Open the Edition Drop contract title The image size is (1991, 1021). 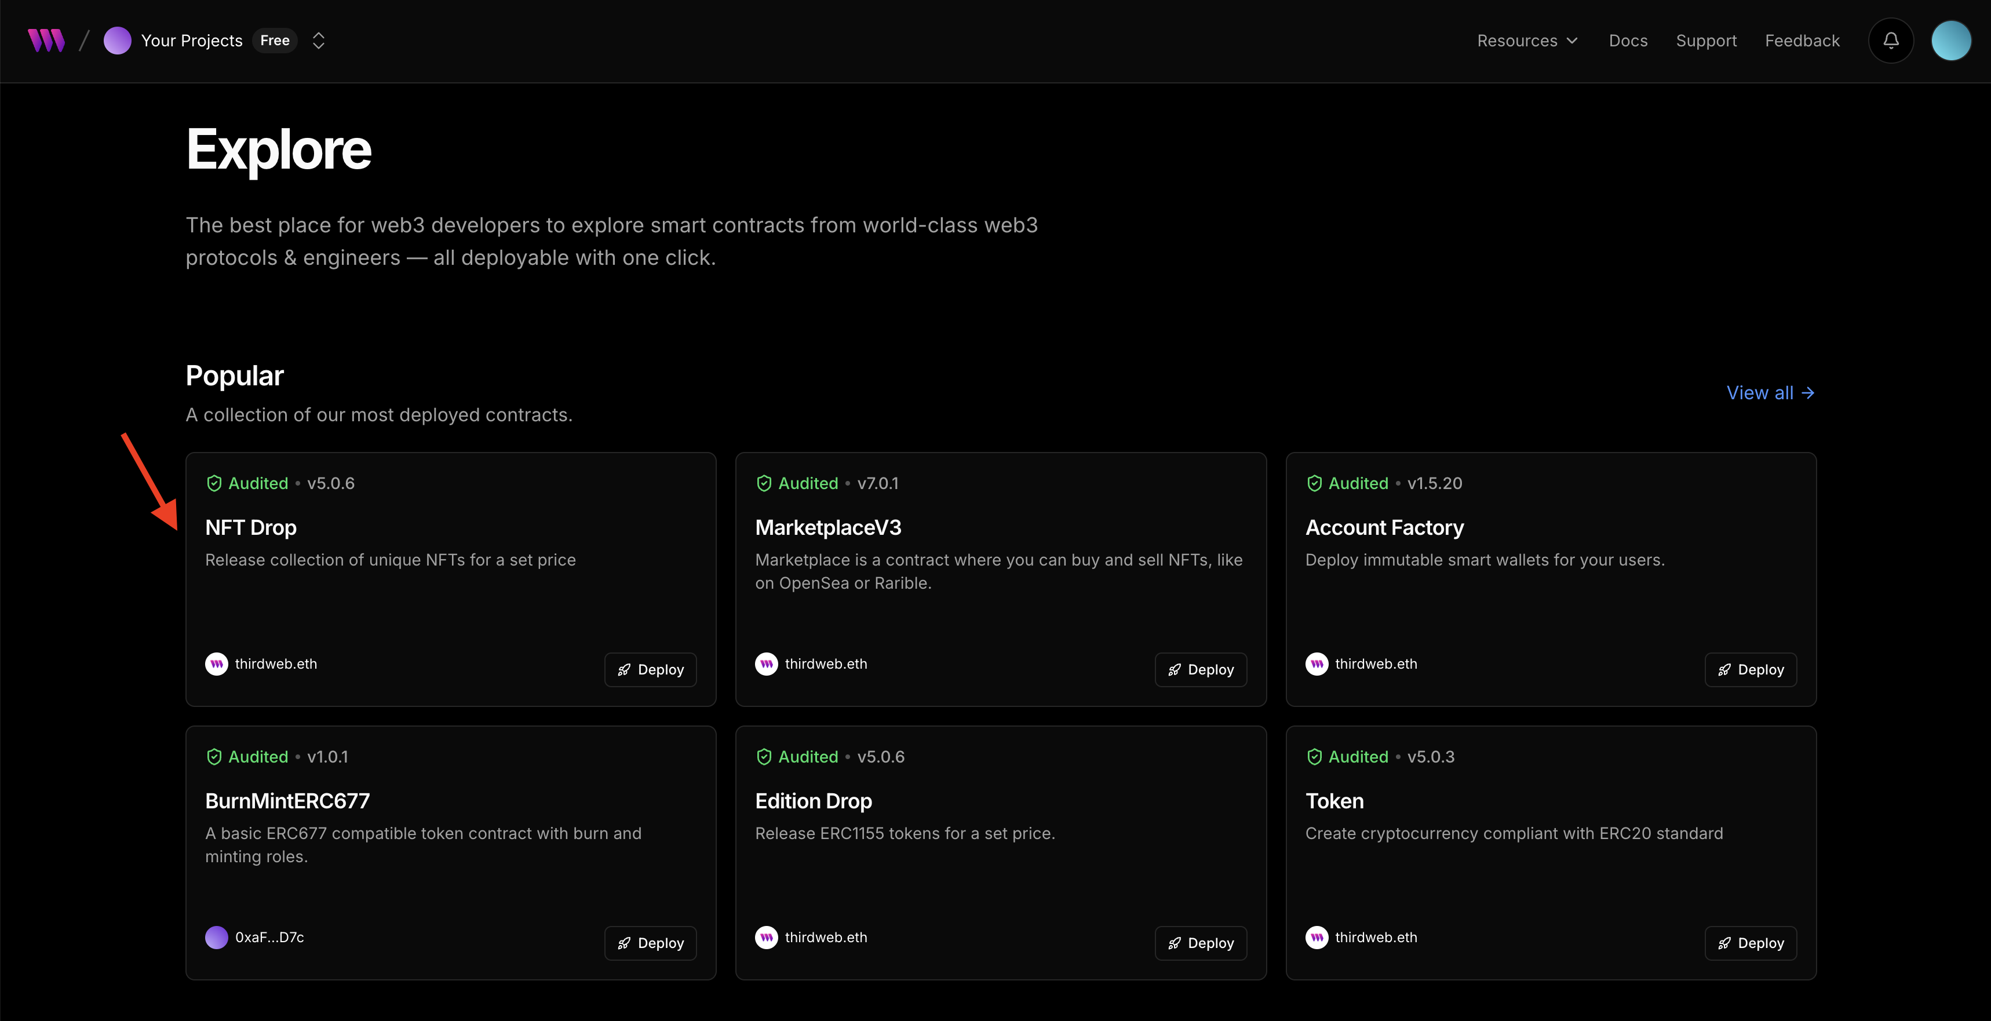813,801
